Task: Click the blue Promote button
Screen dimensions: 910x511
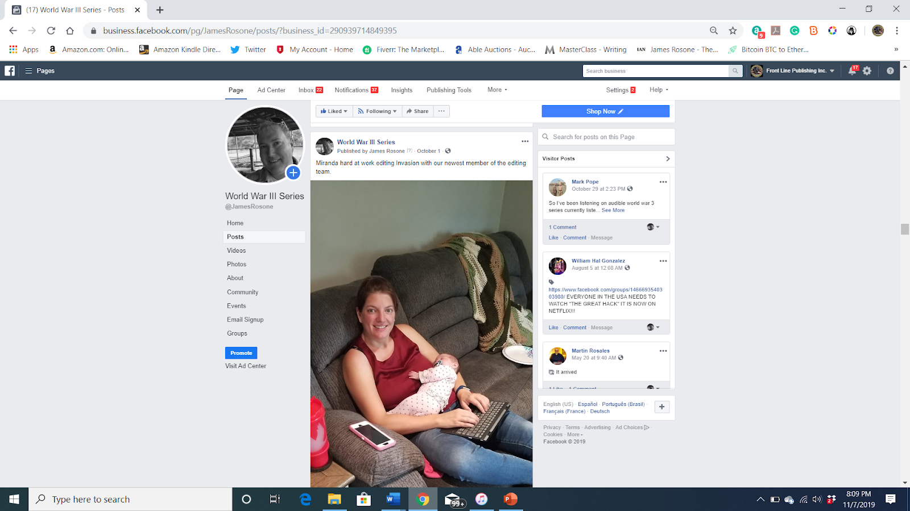Action: (x=241, y=353)
